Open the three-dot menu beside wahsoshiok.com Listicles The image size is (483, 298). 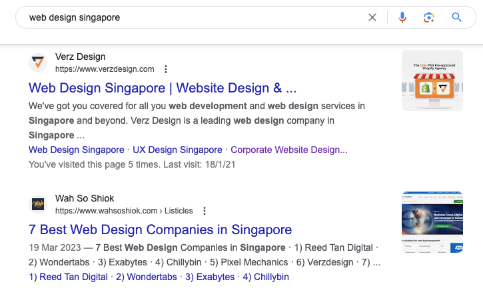pos(205,211)
